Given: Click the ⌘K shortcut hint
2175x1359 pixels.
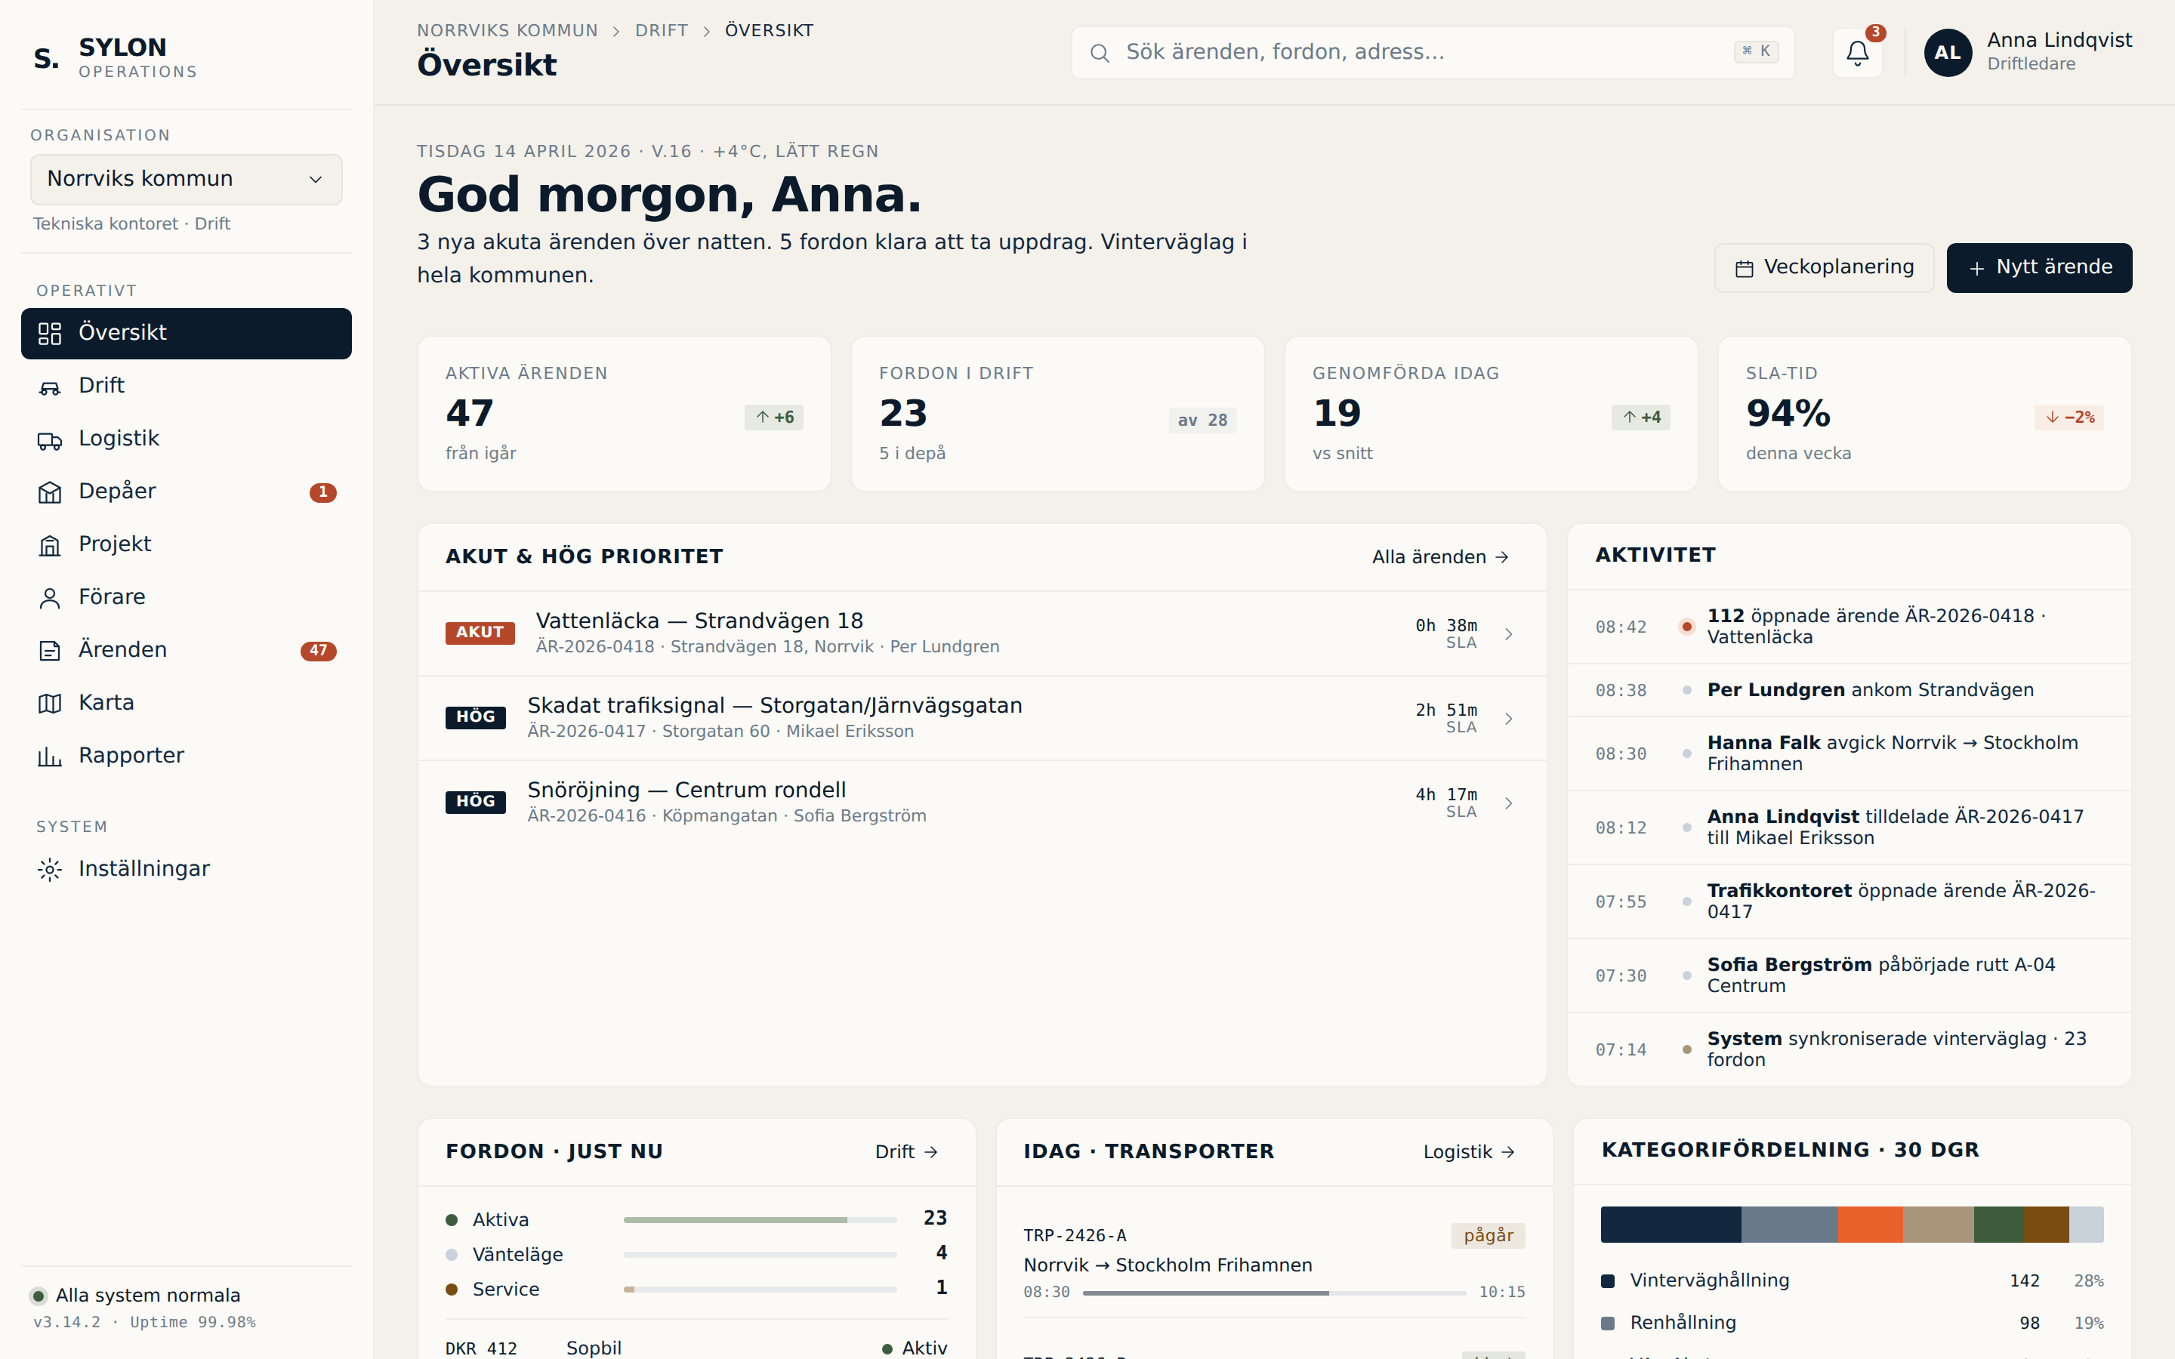Looking at the screenshot, I should pyautogui.click(x=1755, y=52).
